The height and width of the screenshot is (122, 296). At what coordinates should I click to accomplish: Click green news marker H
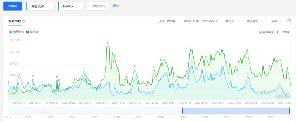point(161,60)
